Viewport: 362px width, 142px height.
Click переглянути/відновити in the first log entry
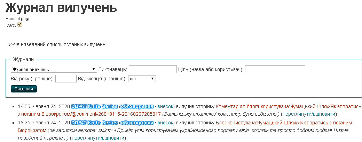pyautogui.click(x=308, y=114)
